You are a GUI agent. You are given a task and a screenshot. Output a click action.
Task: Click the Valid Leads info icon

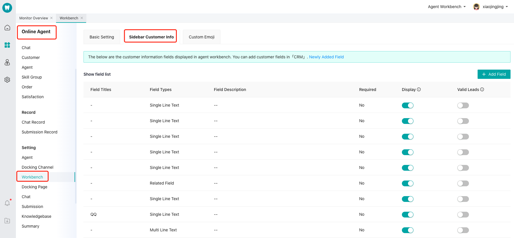[x=482, y=90]
